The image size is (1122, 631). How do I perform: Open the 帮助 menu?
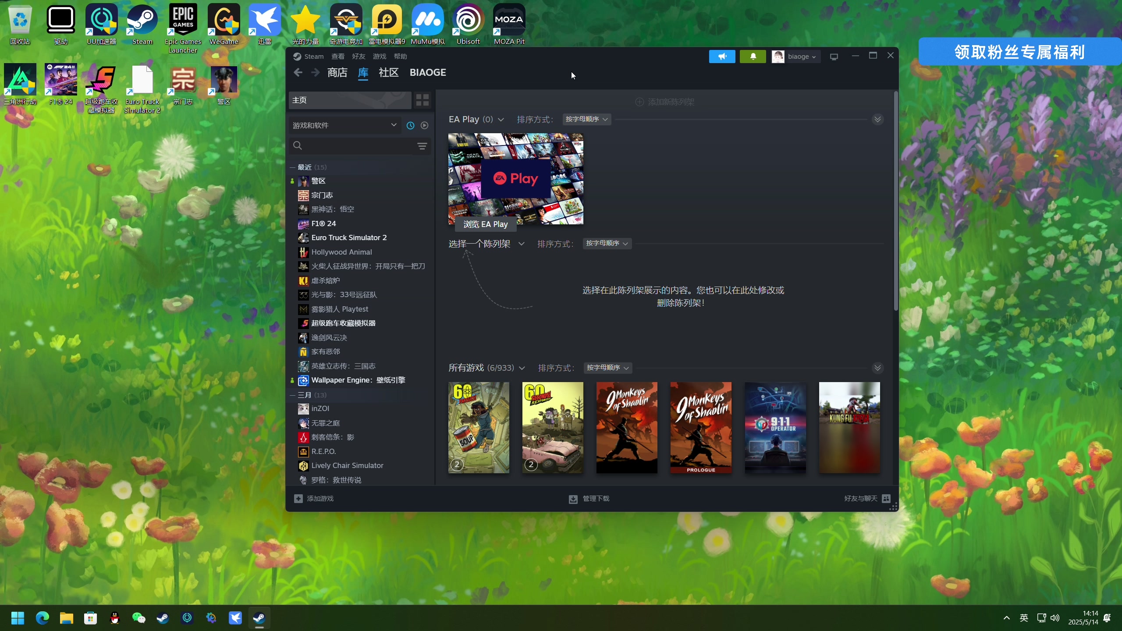[401, 57]
